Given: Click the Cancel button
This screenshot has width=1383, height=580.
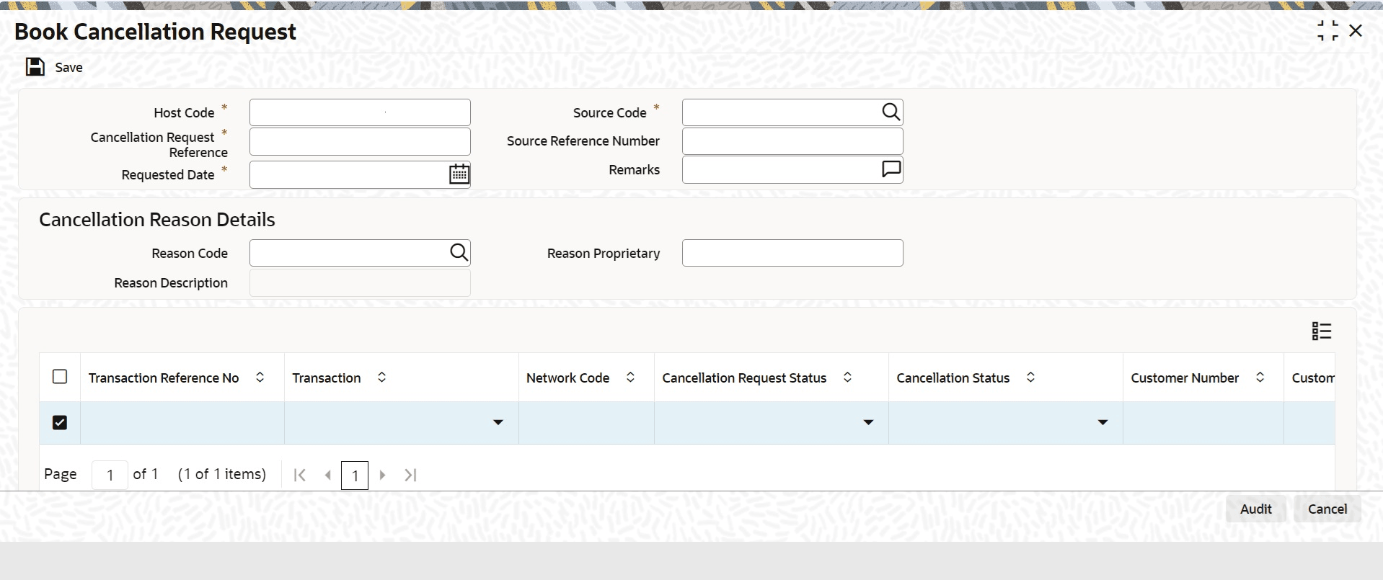Looking at the screenshot, I should tap(1327, 509).
